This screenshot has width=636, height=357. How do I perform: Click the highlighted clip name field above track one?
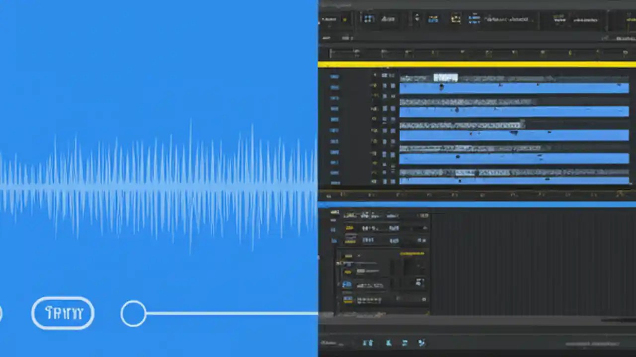[446, 77]
